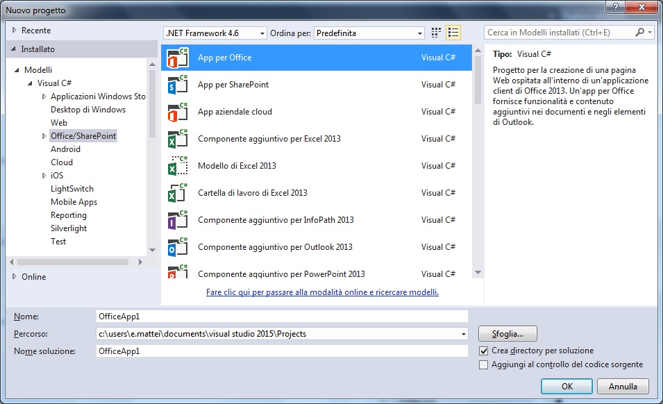Switch to small icons view

coord(436,33)
